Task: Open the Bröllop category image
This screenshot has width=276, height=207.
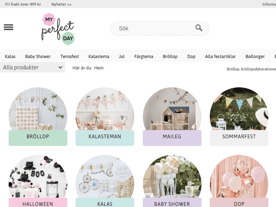Action: click(38, 109)
